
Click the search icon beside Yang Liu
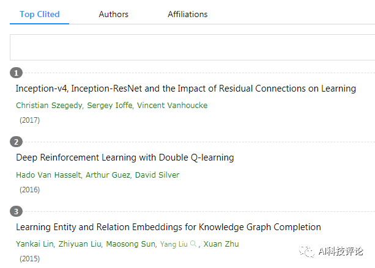(x=193, y=244)
